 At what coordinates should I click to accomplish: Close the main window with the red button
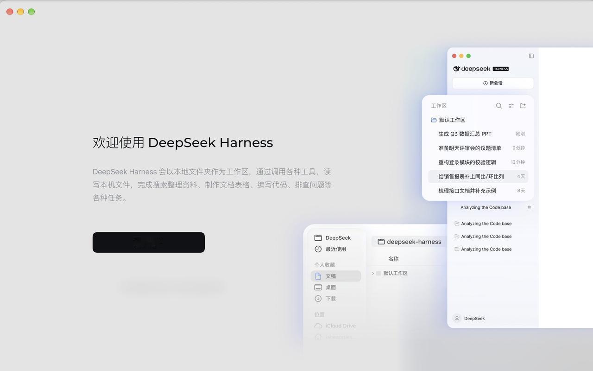click(x=10, y=12)
